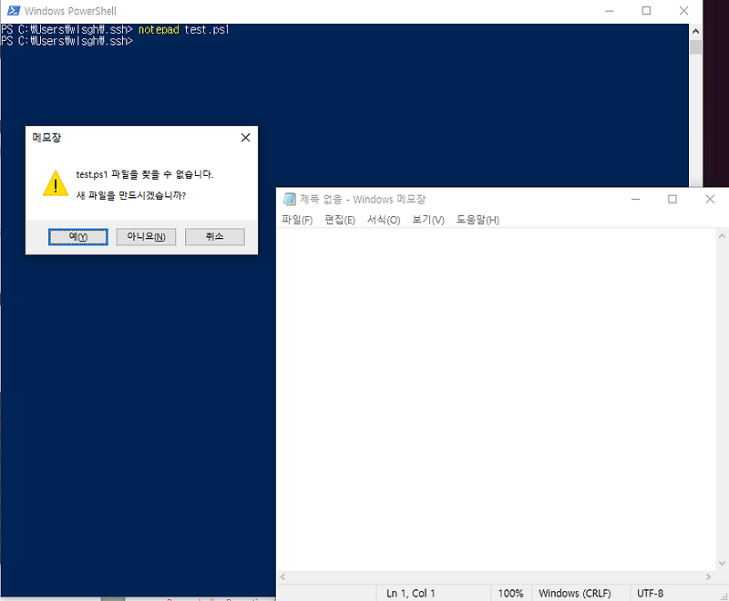Open the 서식(O) menu

click(x=384, y=219)
